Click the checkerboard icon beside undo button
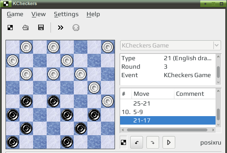This screenshot has width=227, height=153. tap(123, 142)
